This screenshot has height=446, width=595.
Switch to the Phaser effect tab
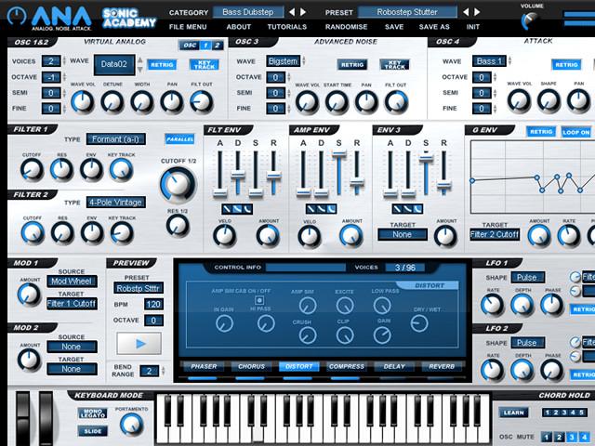click(x=204, y=366)
